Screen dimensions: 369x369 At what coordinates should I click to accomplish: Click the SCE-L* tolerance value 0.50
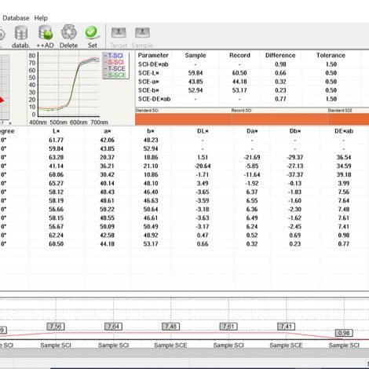[331, 73]
